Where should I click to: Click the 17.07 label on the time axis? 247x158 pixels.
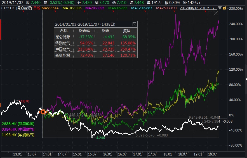[152, 154]
